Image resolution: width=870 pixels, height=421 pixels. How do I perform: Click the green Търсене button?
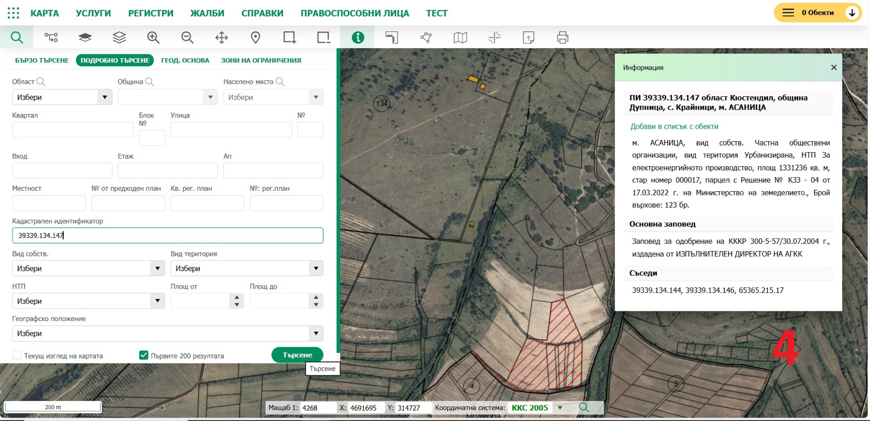297,355
